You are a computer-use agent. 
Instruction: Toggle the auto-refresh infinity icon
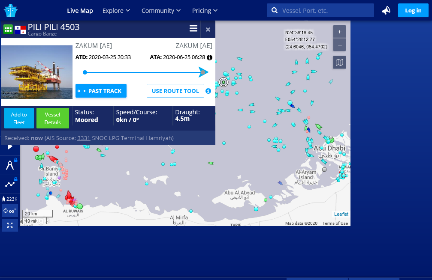click(10, 211)
